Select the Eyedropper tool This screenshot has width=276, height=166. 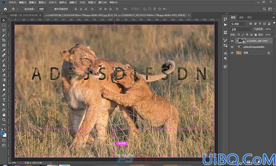pyautogui.click(x=4, y=50)
